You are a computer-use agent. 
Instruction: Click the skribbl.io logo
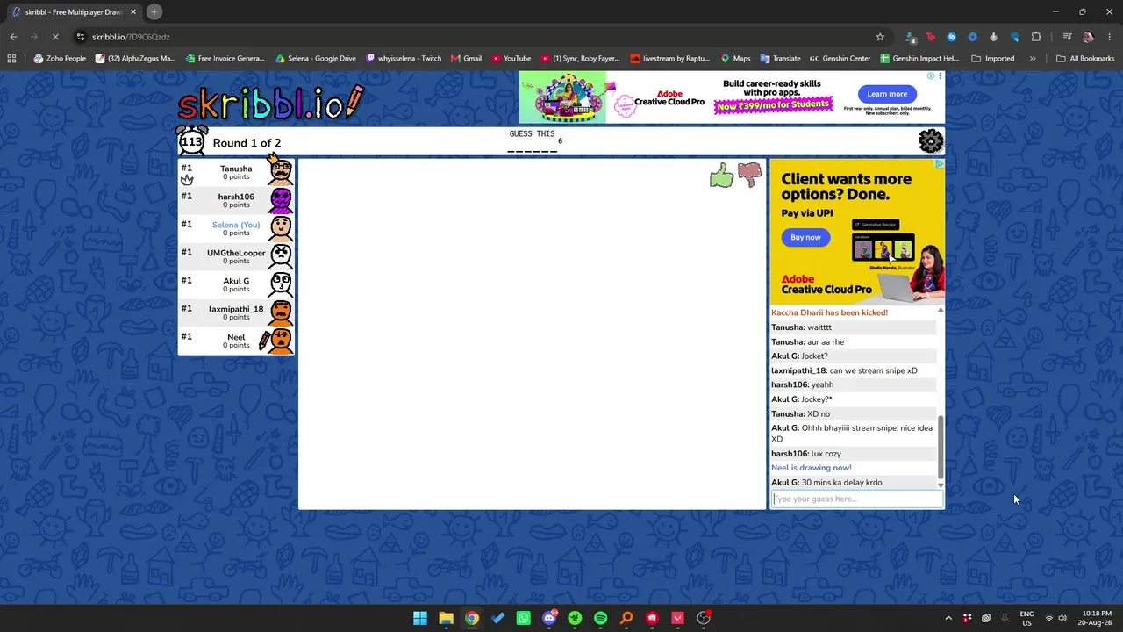270,103
